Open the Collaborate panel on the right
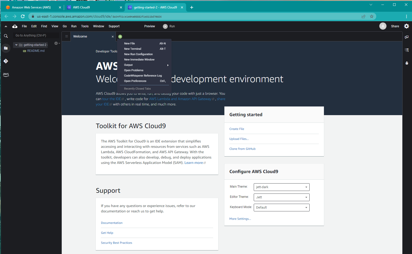This screenshot has height=254, width=412. [407, 37]
